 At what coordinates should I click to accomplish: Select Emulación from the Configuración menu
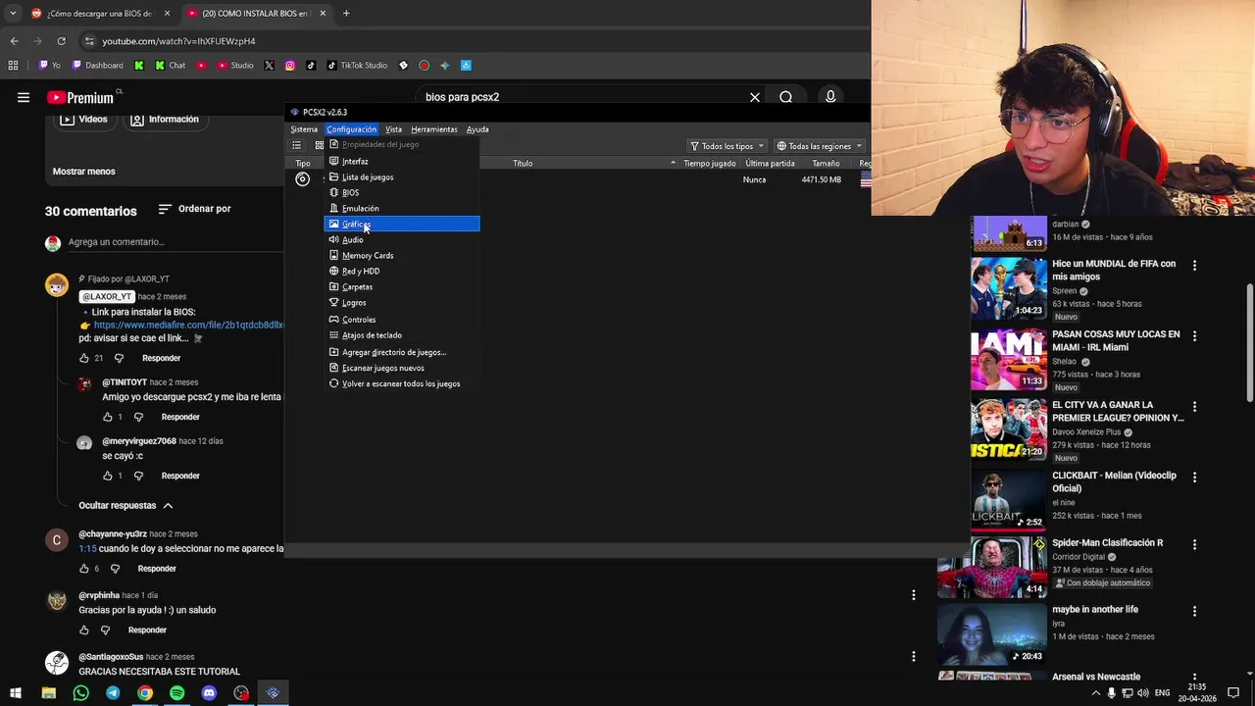[402, 209]
